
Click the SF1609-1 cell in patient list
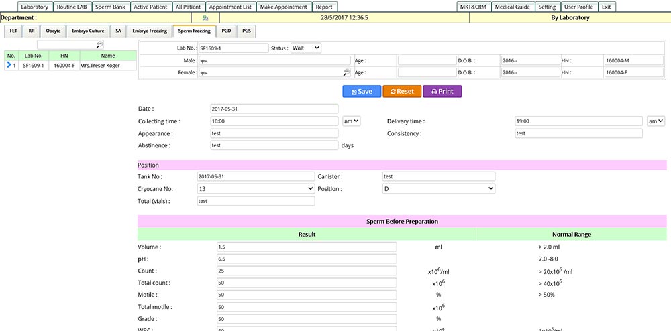point(34,66)
